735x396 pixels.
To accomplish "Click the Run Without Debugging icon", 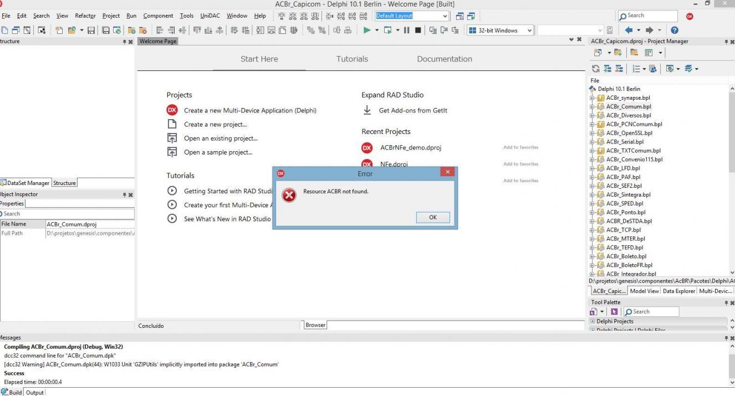I will [x=388, y=30].
